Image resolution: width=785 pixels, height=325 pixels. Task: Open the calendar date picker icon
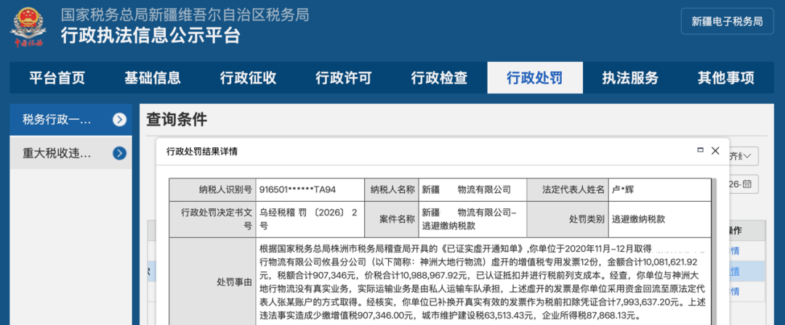pos(747,184)
